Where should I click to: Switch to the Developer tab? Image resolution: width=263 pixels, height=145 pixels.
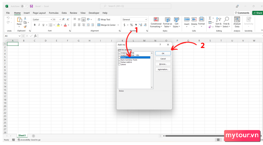click(94, 13)
